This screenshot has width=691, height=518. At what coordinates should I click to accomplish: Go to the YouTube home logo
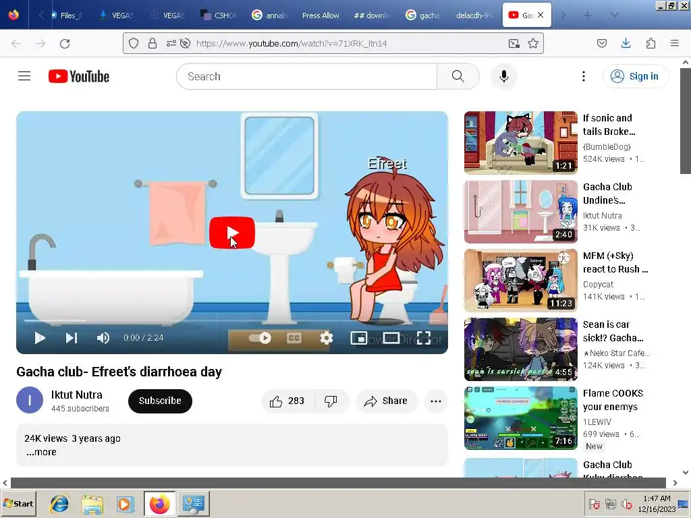click(79, 76)
